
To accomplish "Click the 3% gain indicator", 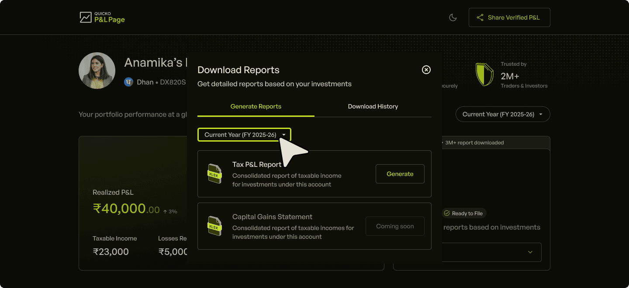I will tap(170, 211).
